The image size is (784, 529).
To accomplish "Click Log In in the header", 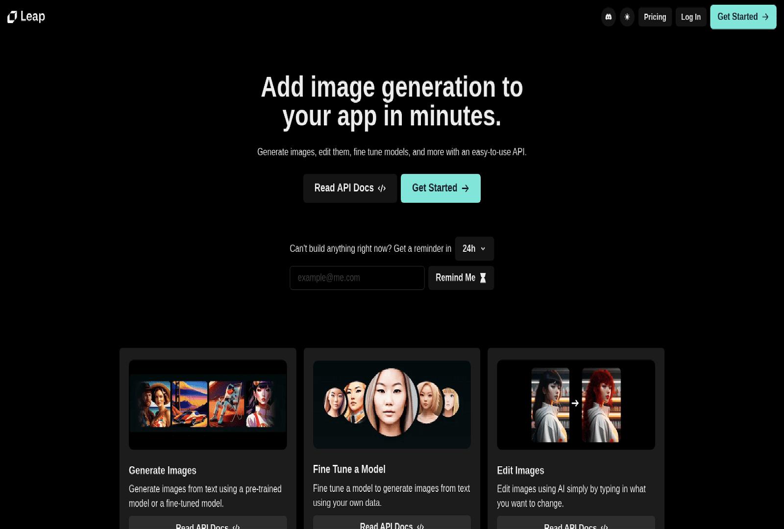I will click(690, 17).
